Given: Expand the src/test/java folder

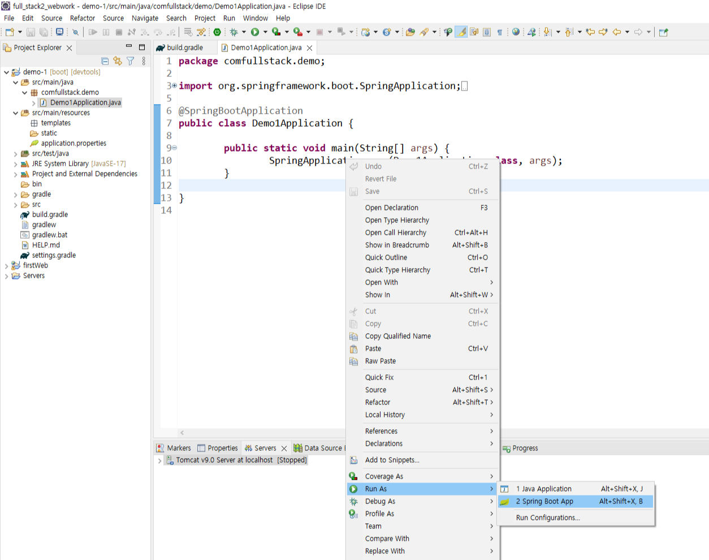Looking at the screenshot, I should pyautogui.click(x=15, y=153).
